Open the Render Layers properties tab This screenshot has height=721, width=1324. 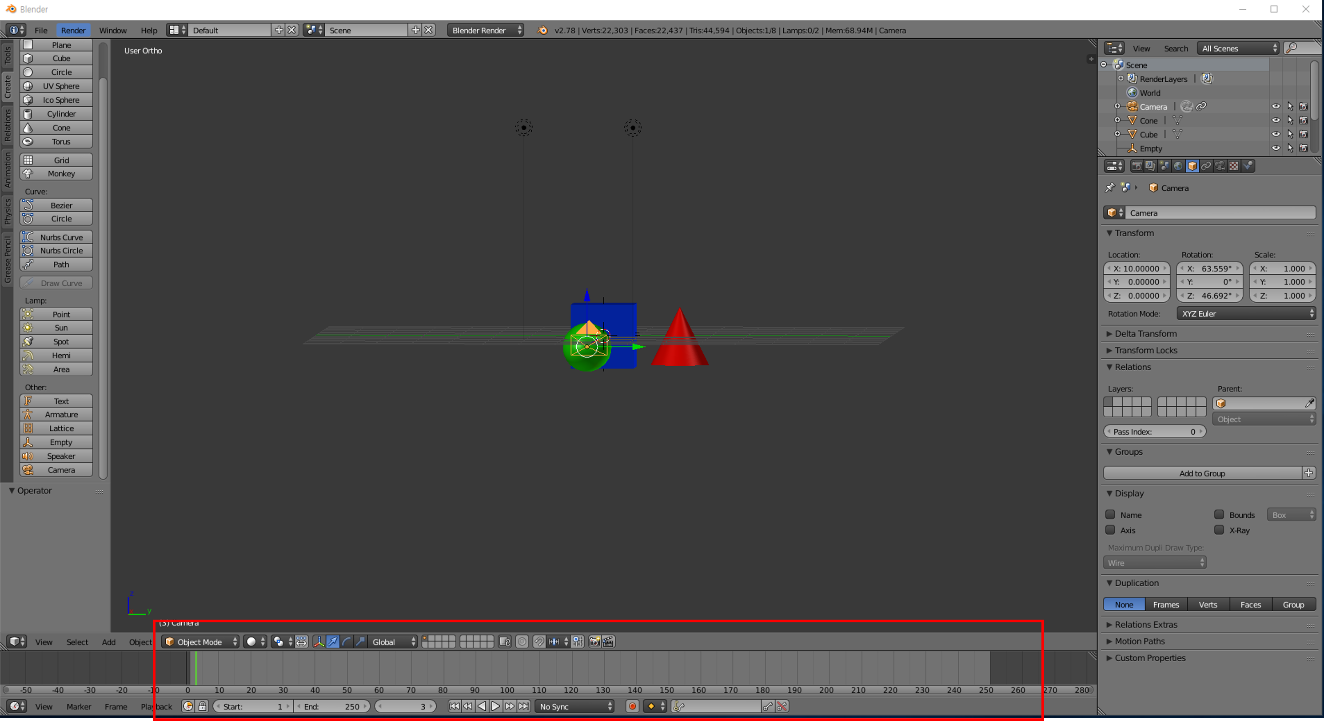[x=1150, y=166]
